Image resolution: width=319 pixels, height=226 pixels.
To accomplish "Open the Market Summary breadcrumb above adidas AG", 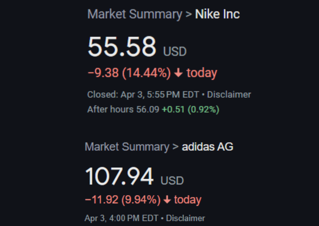I will pos(127,147).
